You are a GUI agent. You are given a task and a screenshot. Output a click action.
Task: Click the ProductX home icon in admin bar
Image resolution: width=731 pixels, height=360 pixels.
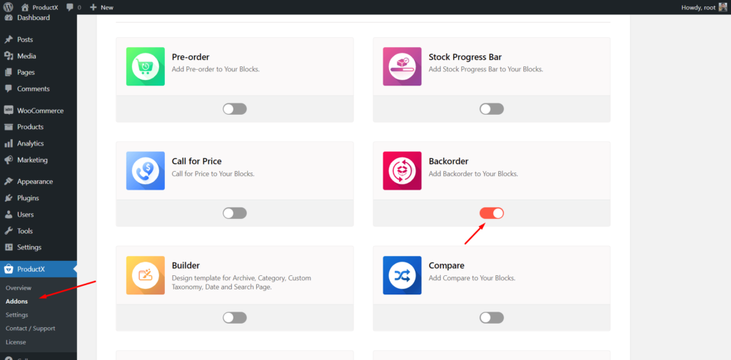tap(25, 7)
